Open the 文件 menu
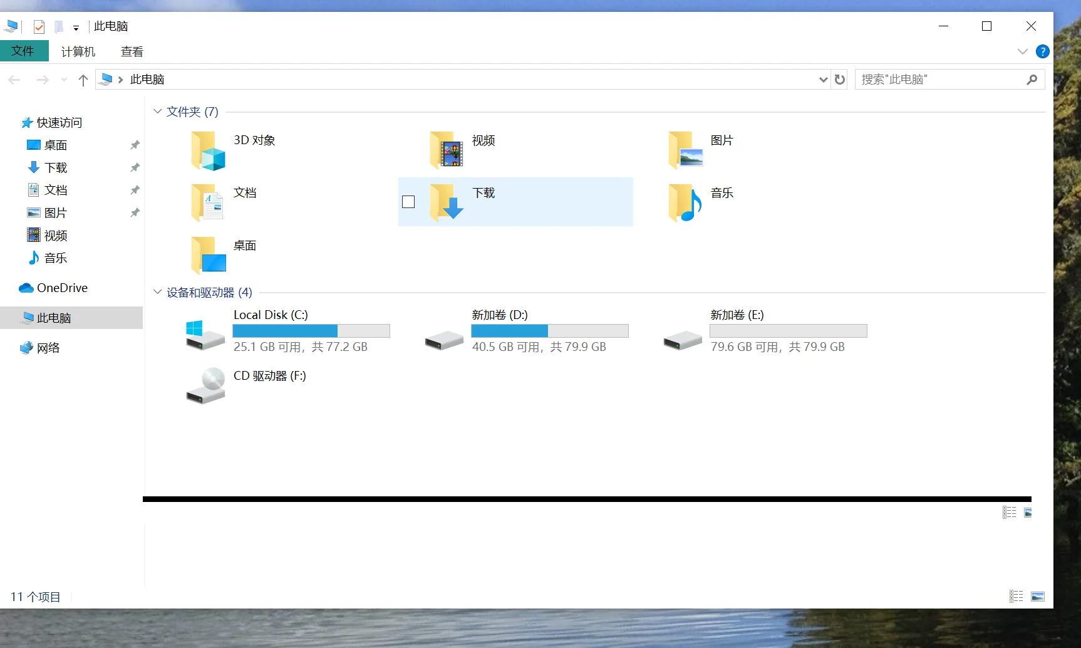This screenshot has height=648, width=1081. [24, 51]
